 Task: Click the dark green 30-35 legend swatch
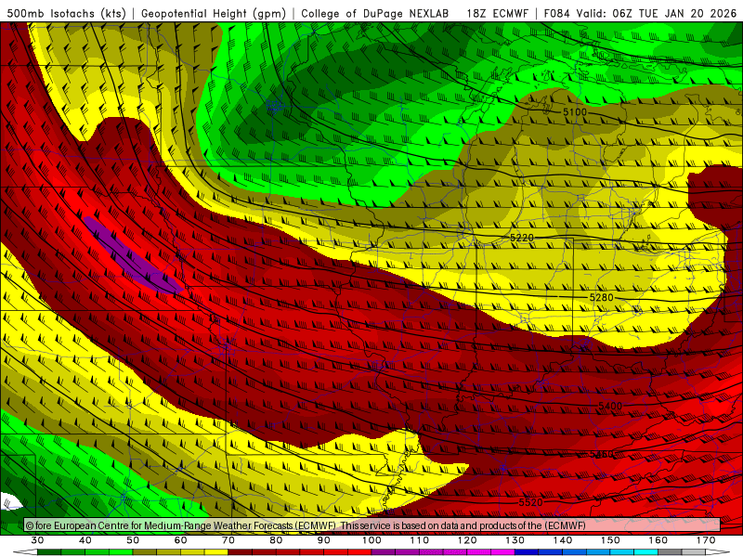point(49,552)
